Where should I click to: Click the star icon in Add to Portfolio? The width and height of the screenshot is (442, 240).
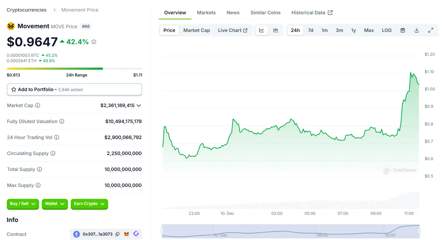pyautogui.click(x=14, y=89)
